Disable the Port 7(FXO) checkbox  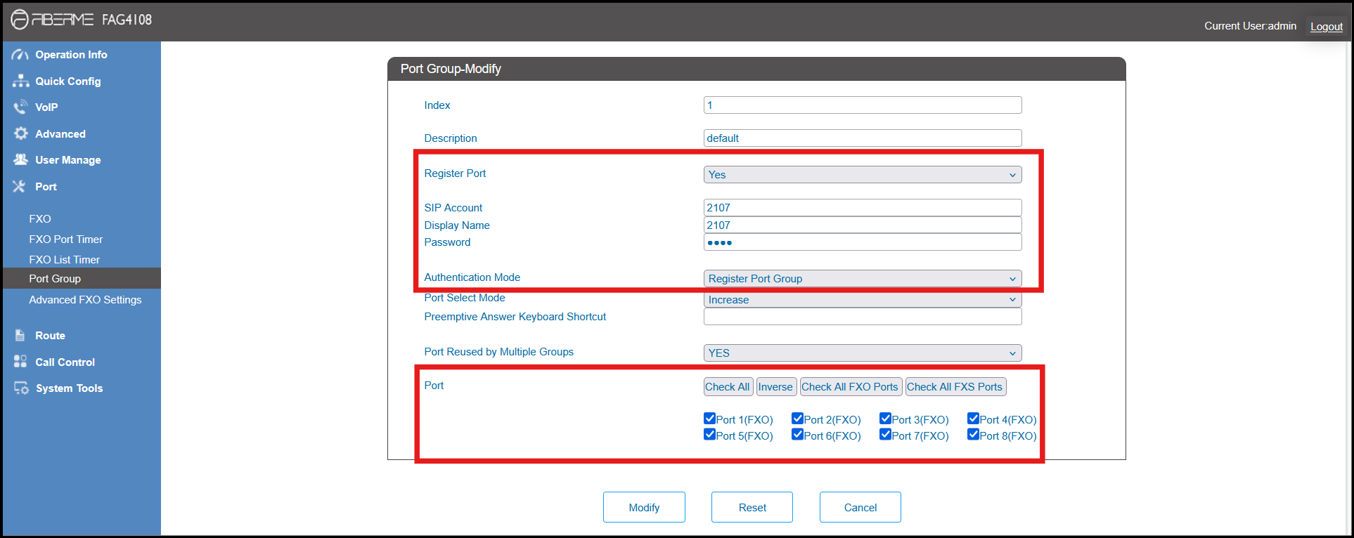click(x=885, y=435)
